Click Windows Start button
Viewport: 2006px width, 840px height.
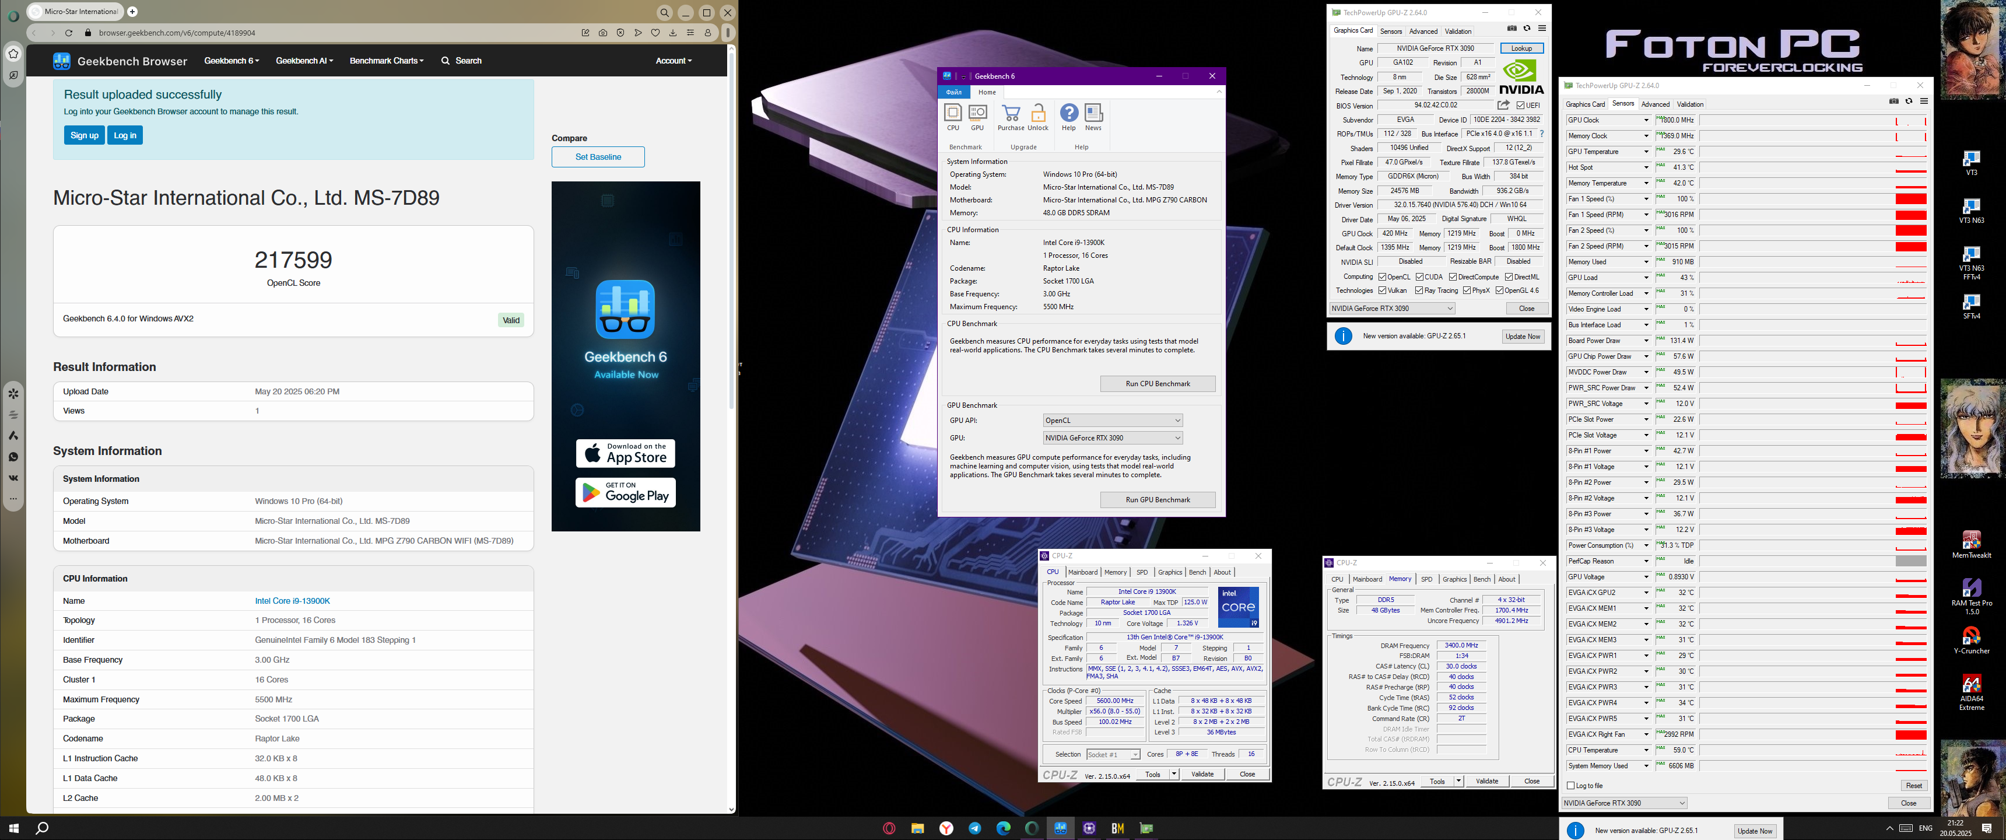click(13, 828)
